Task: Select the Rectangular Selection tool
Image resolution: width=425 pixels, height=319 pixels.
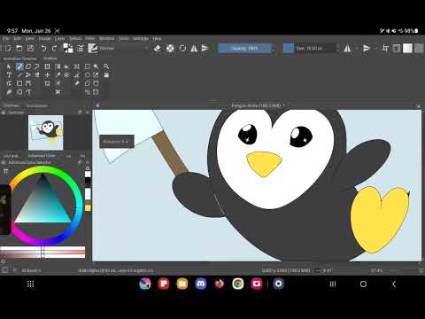Action: (x=88, y=66)
